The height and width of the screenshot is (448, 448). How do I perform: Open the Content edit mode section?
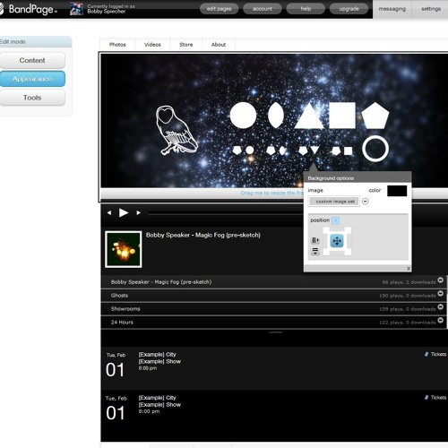point(32,60)
